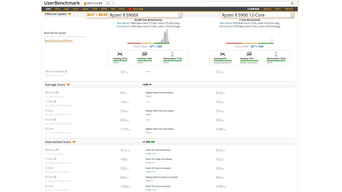The image size is (342, 192).
Task: Click 'Slightly faster dual-core speed.' text
Action: click(160, 111)
